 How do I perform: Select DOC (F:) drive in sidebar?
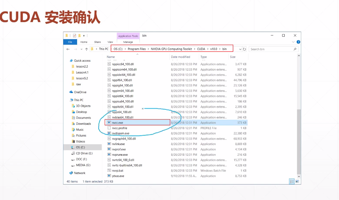81,159
